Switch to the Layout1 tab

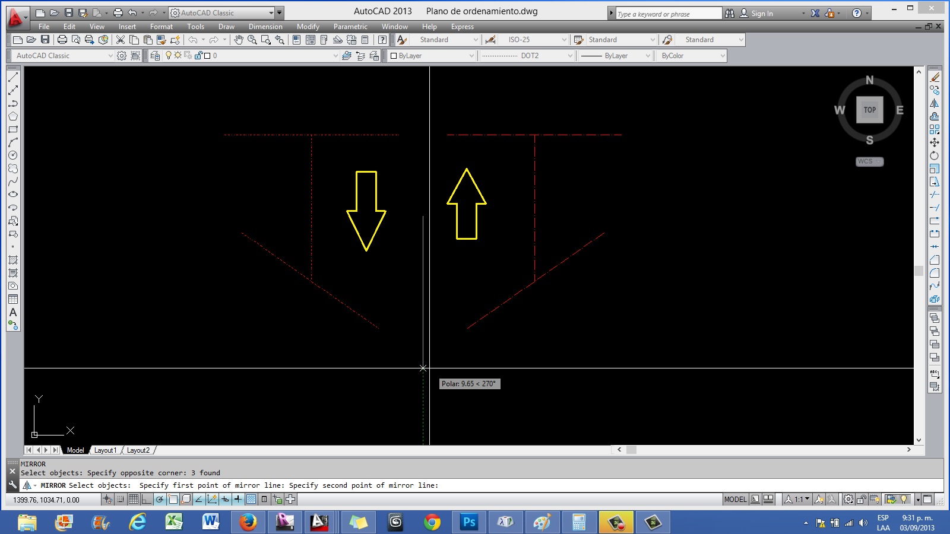106,450
